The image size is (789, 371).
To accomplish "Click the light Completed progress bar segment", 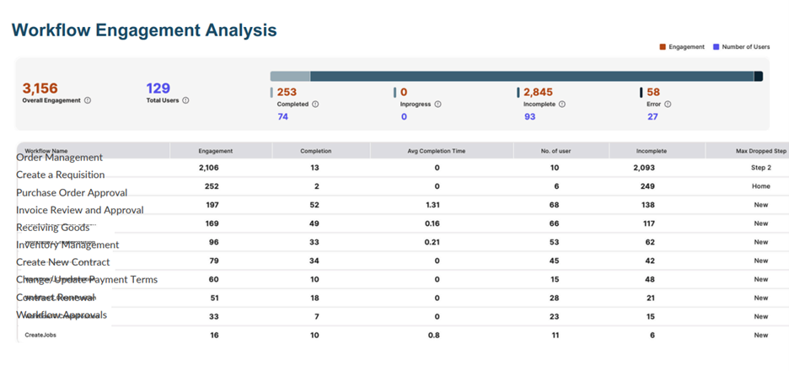I will [290, 76].
